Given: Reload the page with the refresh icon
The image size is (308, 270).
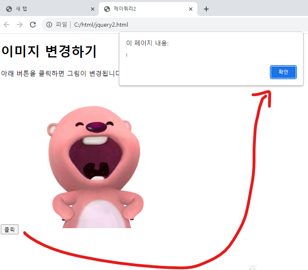Looking at the screenshot, I should click(x=33, y=25).
